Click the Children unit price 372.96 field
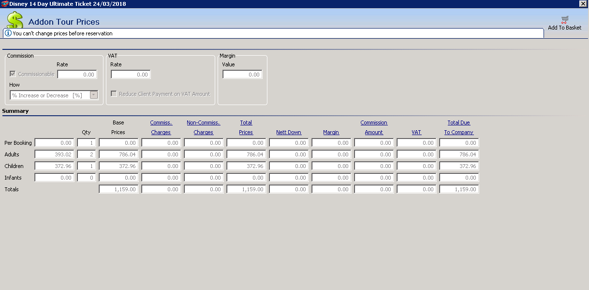 (x=54, y=166)
